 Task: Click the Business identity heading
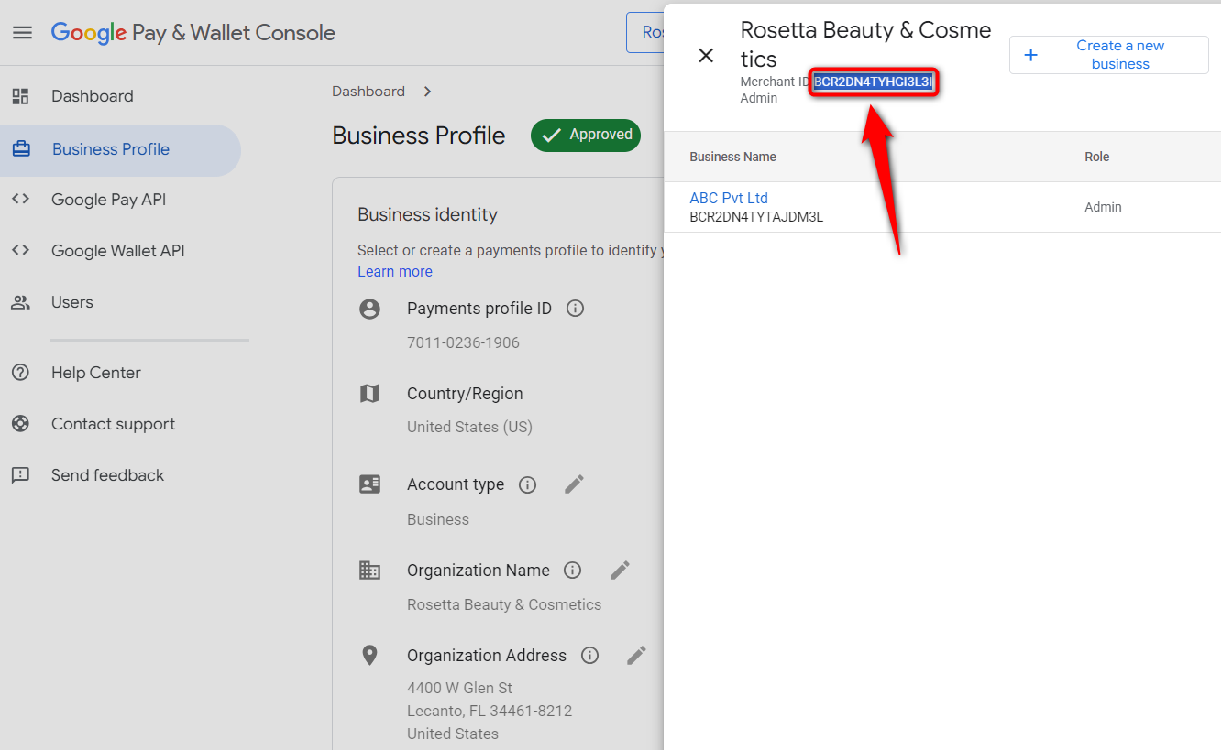(x=427, y=214)
